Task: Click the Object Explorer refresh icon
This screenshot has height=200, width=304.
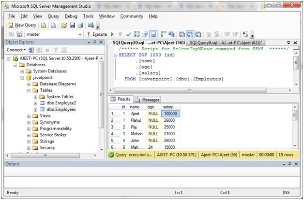Action: 64,50
